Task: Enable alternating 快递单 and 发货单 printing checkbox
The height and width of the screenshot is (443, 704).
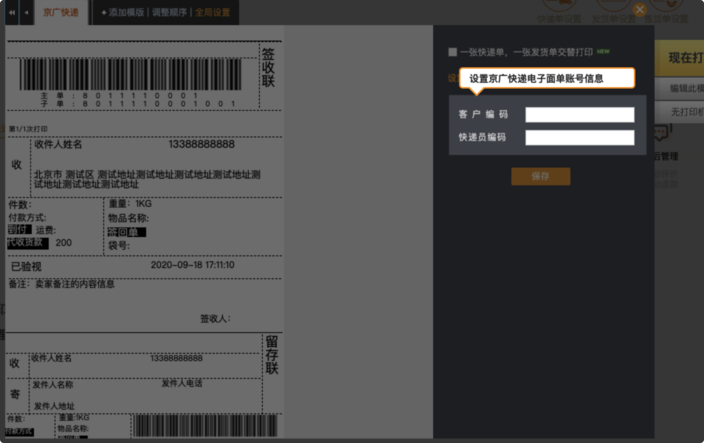Action: point(452,52)
